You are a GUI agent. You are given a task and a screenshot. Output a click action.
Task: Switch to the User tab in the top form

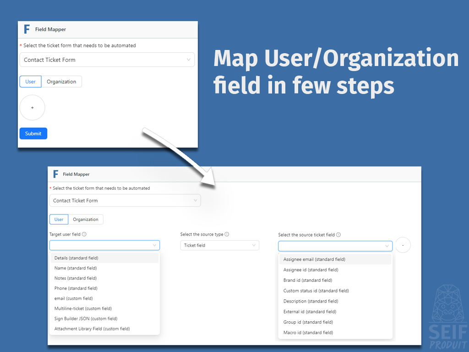30,81
